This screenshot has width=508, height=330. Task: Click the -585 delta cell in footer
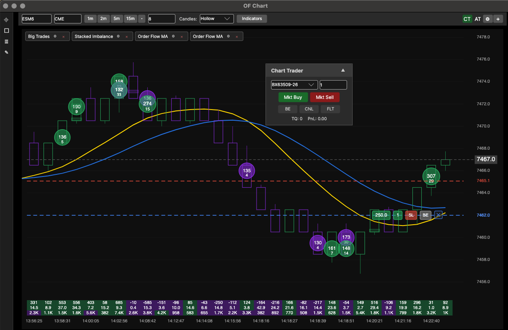pos(147,303)
